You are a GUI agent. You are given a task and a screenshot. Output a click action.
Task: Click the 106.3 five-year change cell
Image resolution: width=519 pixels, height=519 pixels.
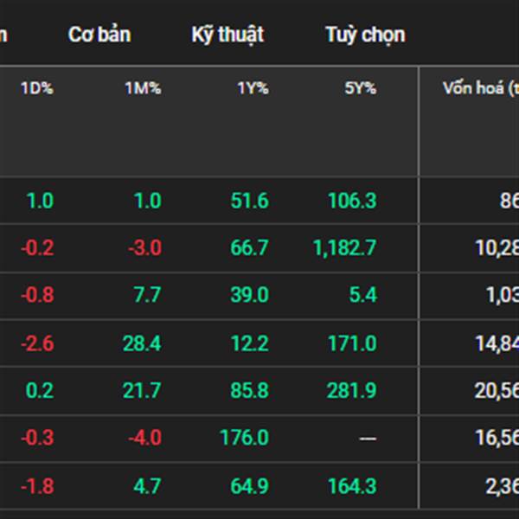pos(352,201)
